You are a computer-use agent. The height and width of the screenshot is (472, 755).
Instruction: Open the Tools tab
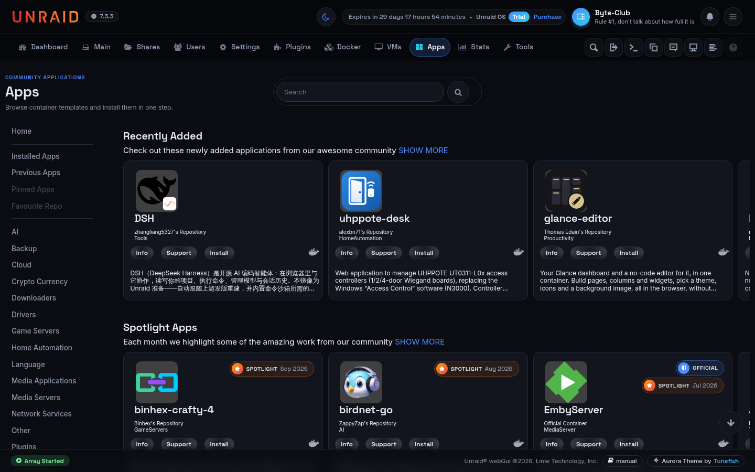coord(518,47)
